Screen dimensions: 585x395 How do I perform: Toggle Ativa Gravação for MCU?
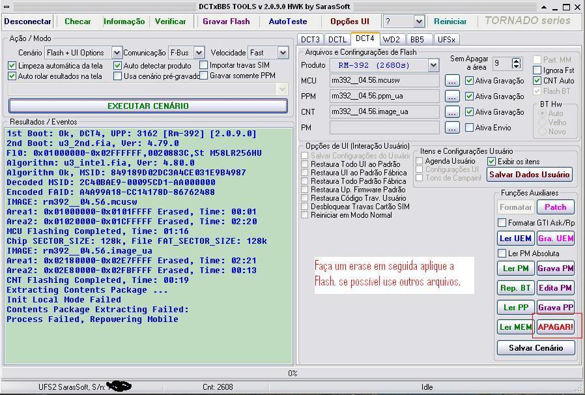point(469,81)
